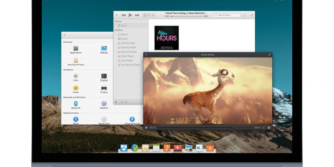Maximize the Music window
This screenshot has height=167, width=334.
(252, 15)
